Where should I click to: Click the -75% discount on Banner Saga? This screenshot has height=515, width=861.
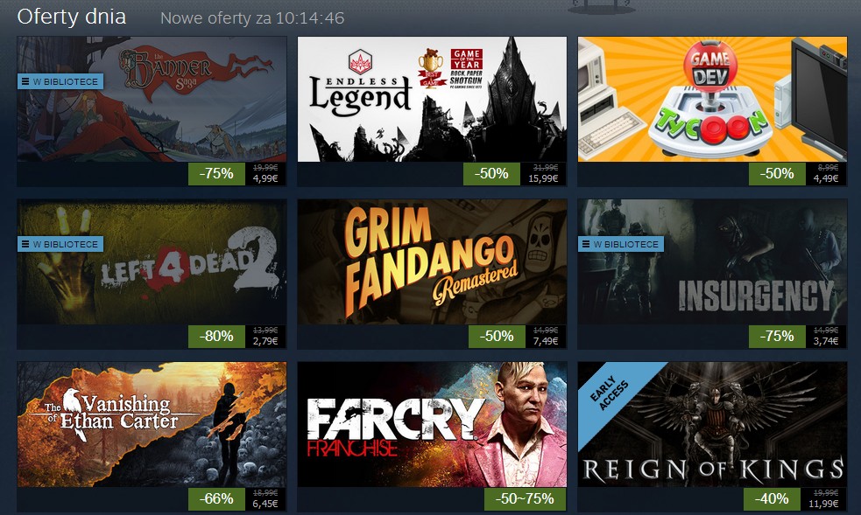(x=216, y=174)
